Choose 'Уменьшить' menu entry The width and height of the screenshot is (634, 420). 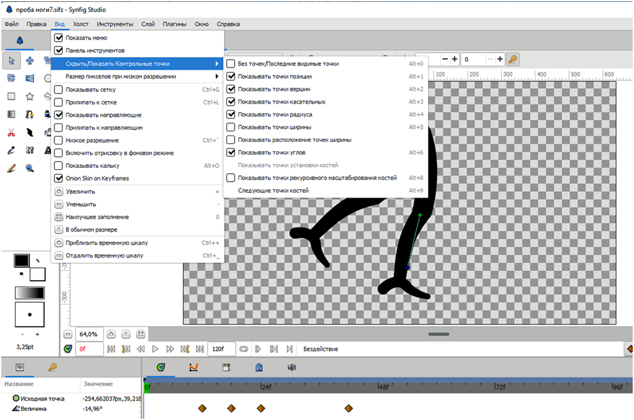tap(137, 204)
